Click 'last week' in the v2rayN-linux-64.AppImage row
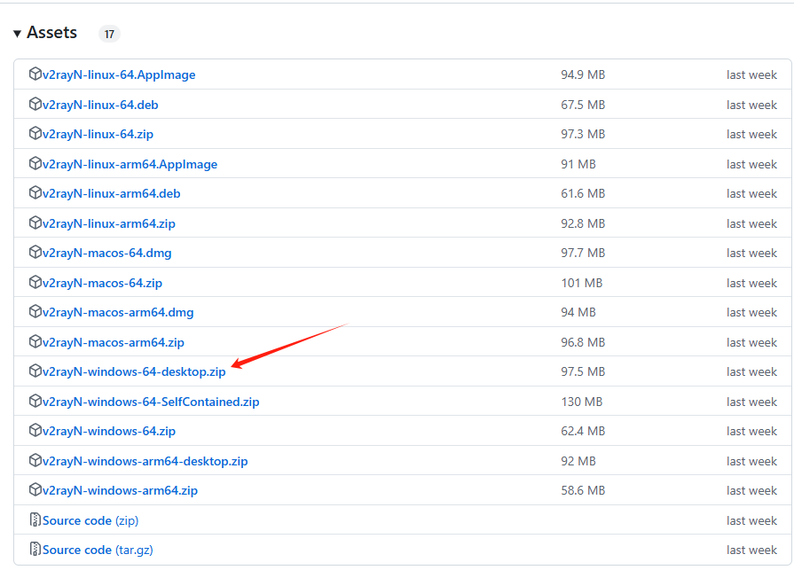This screenshot has height=570, width=794. coord(751,74)
